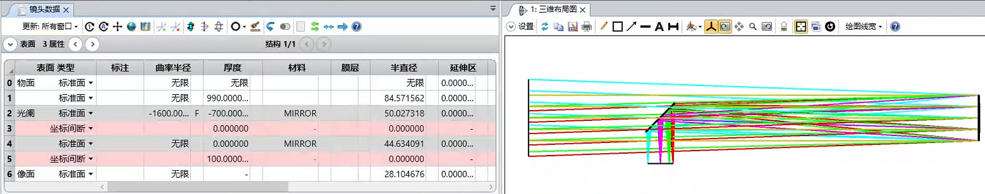This screenshot has height=194, width=985.
Task: Click the black circular refresh icon
Action: (x=830, y=27)
